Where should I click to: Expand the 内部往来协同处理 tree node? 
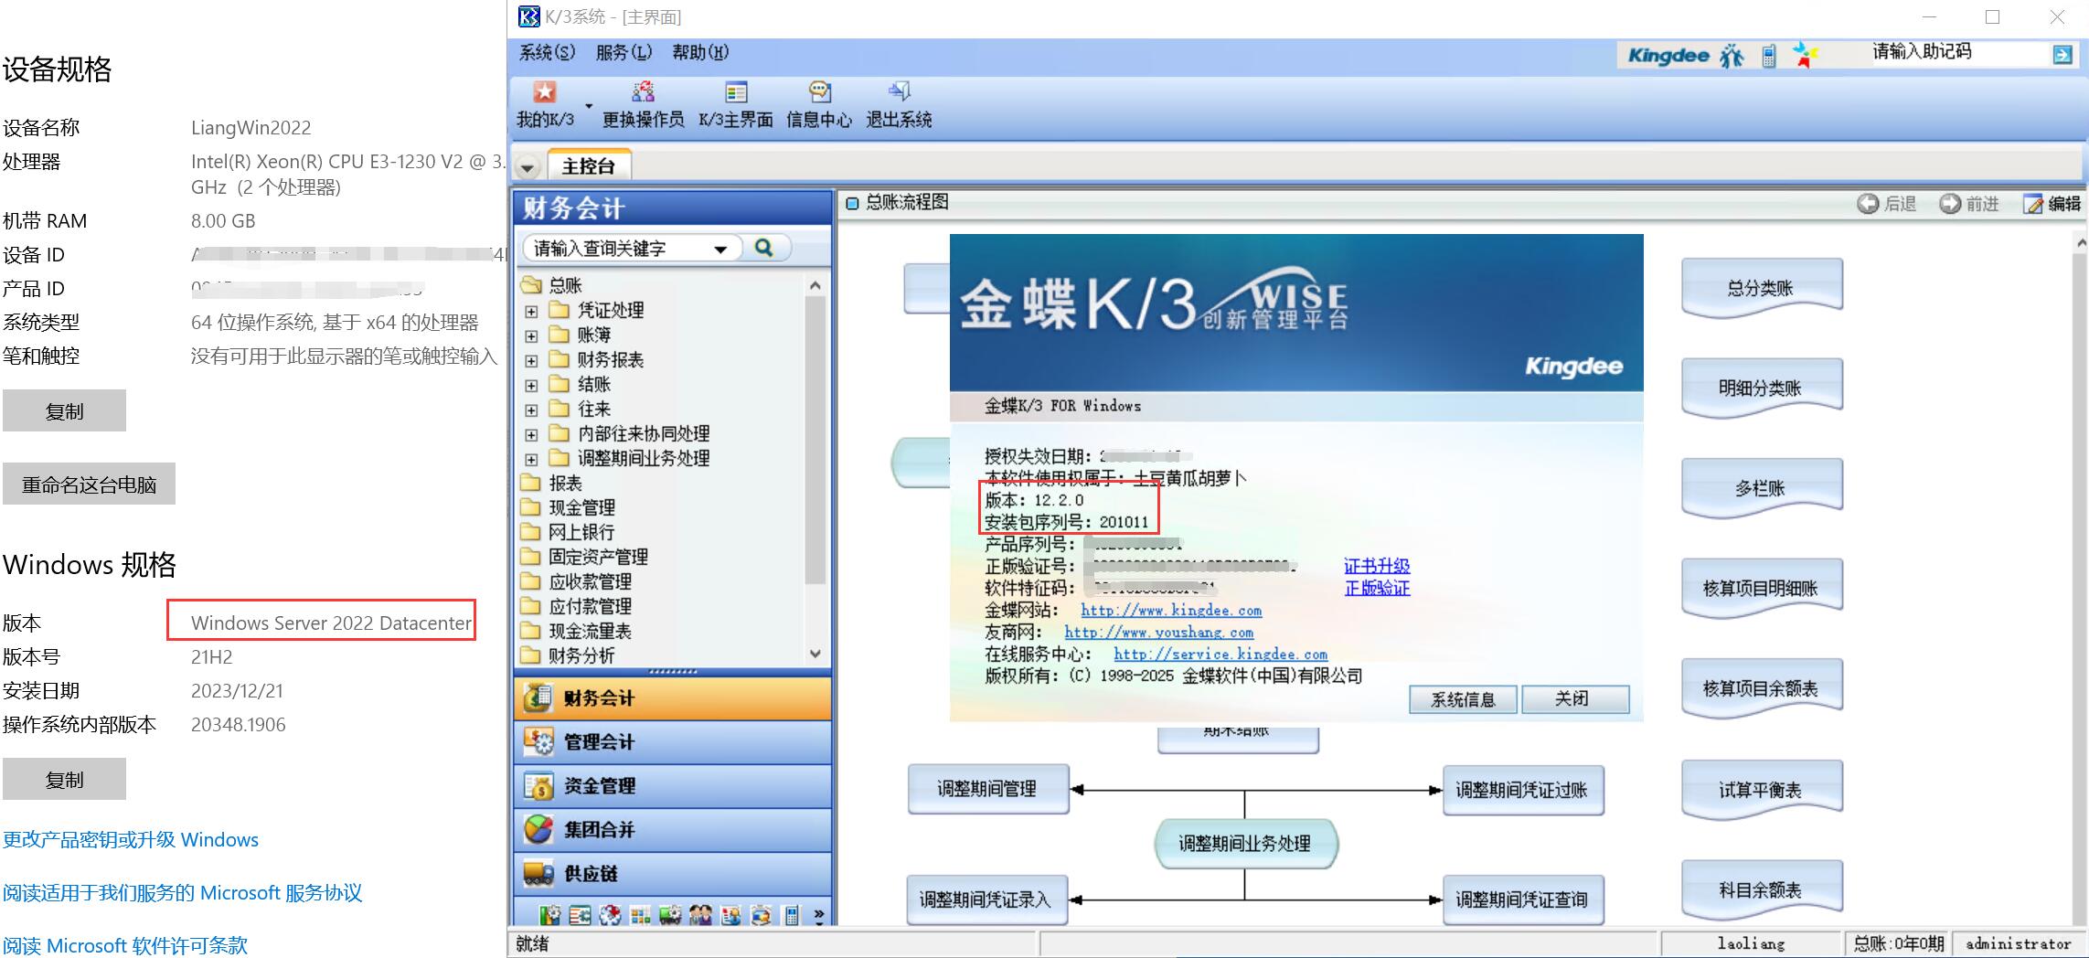(531, 434)
